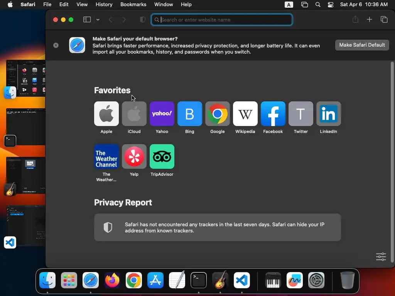This screenshot has width=395, height=296.
Task: Open the Twitter favorite
Action: coord(301,114)
